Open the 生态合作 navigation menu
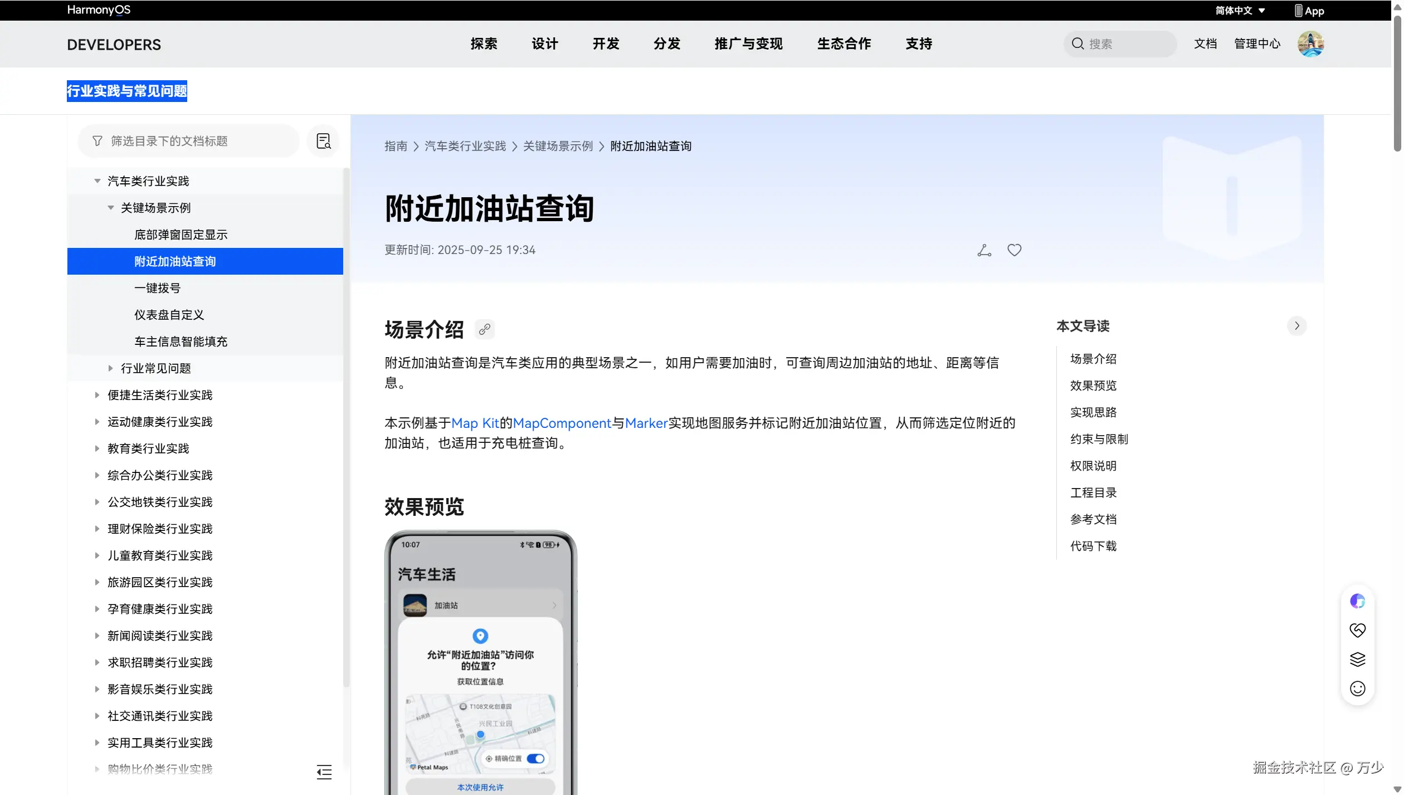The width and height of the screenshot is (1404, 795). click(844, 44)
